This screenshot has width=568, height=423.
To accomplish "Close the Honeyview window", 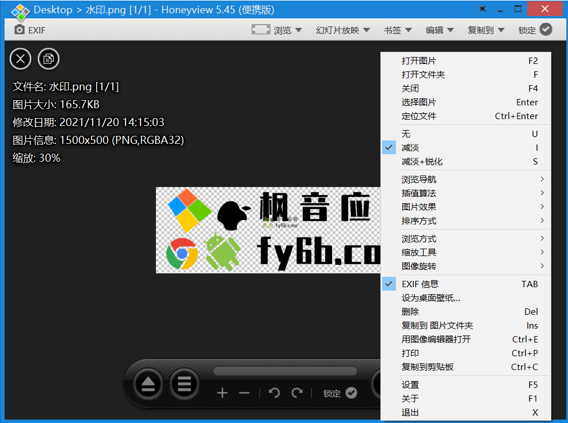I will 545,9.
